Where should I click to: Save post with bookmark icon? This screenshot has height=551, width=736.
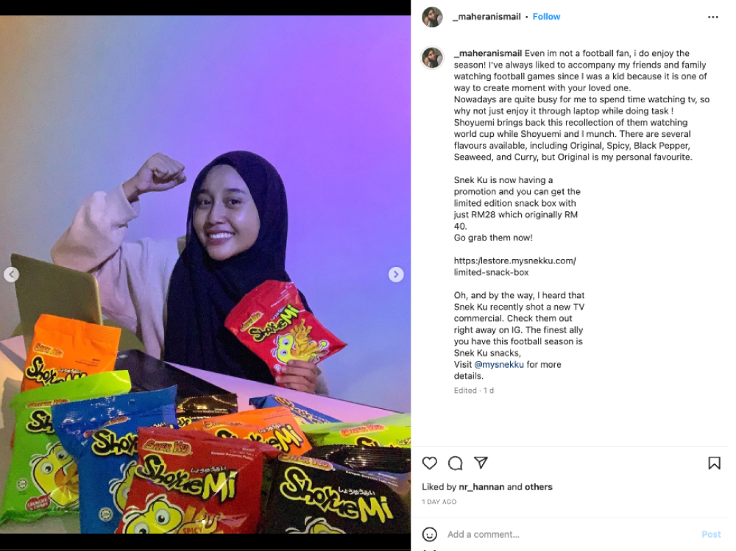(714, 463)
